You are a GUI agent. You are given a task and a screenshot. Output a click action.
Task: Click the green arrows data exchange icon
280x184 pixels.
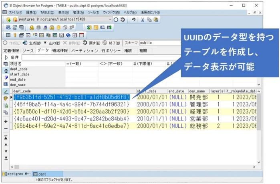pos(89,28)
